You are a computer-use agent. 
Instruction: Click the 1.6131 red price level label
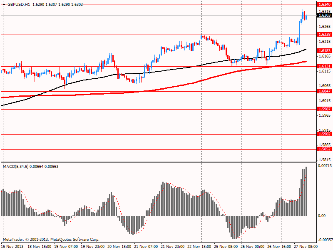tap(325, 66)
